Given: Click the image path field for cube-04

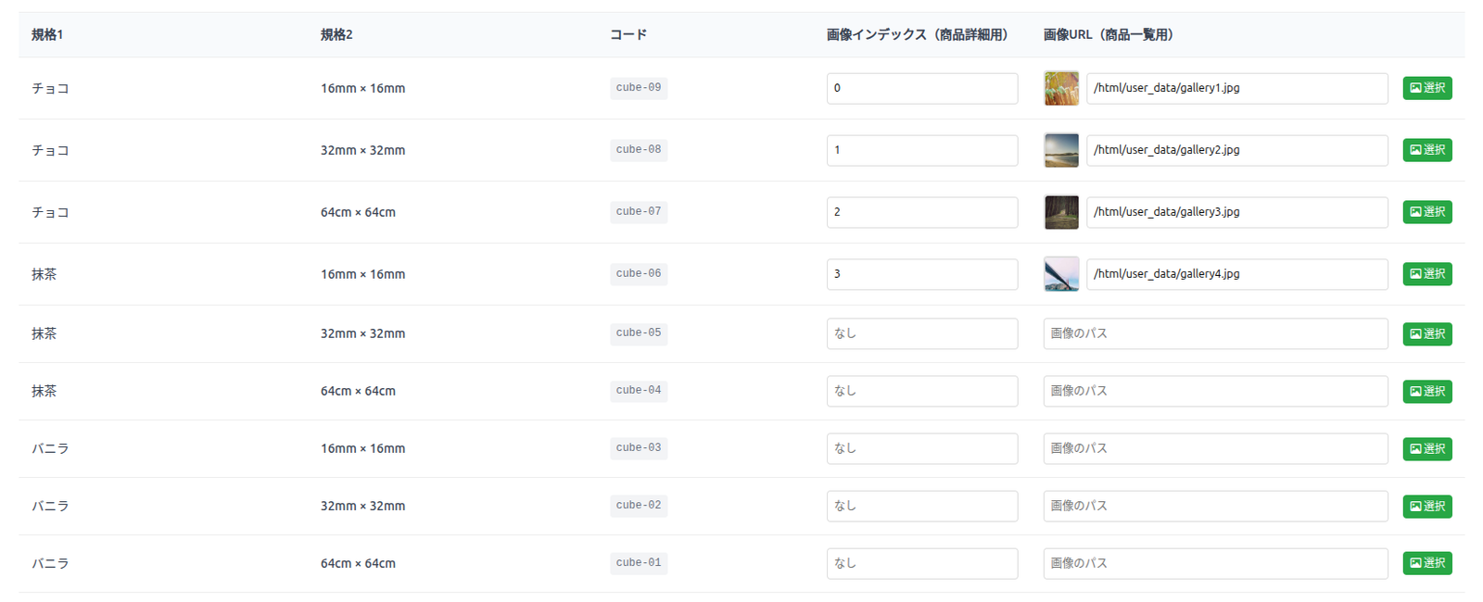Looking at the screenshot, I should [1216, 391].
